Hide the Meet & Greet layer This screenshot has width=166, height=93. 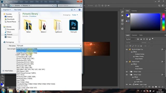127,62
